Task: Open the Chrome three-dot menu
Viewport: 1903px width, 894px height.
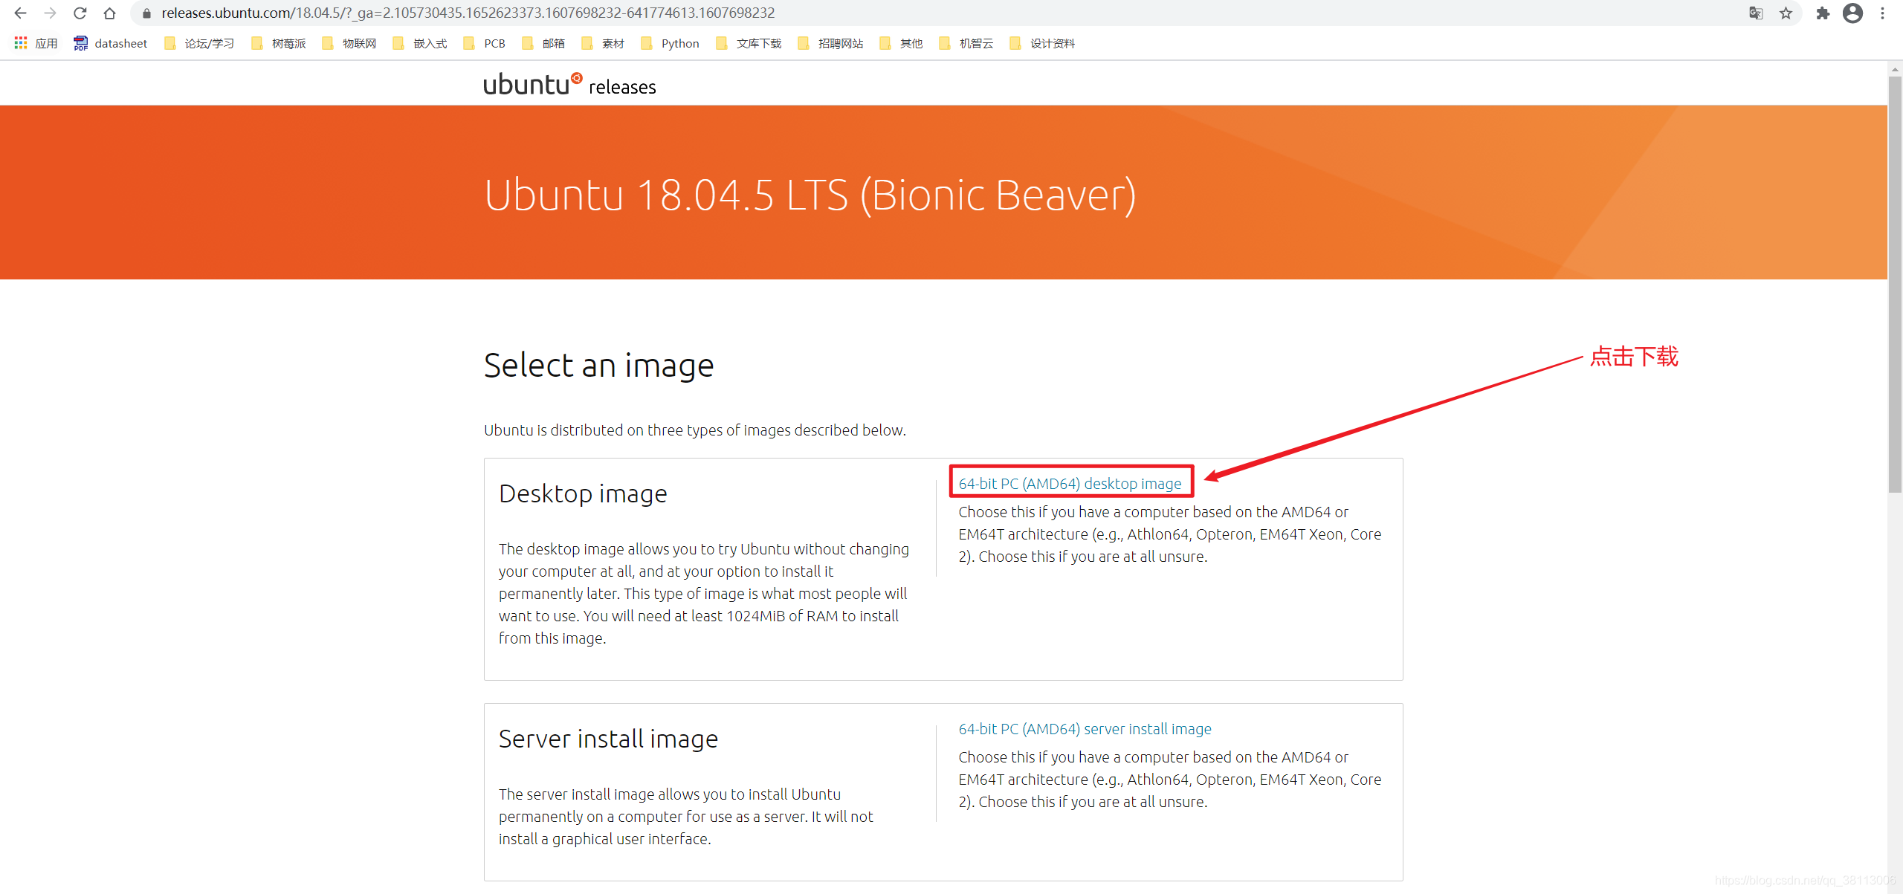Action: pos(1882,13)
